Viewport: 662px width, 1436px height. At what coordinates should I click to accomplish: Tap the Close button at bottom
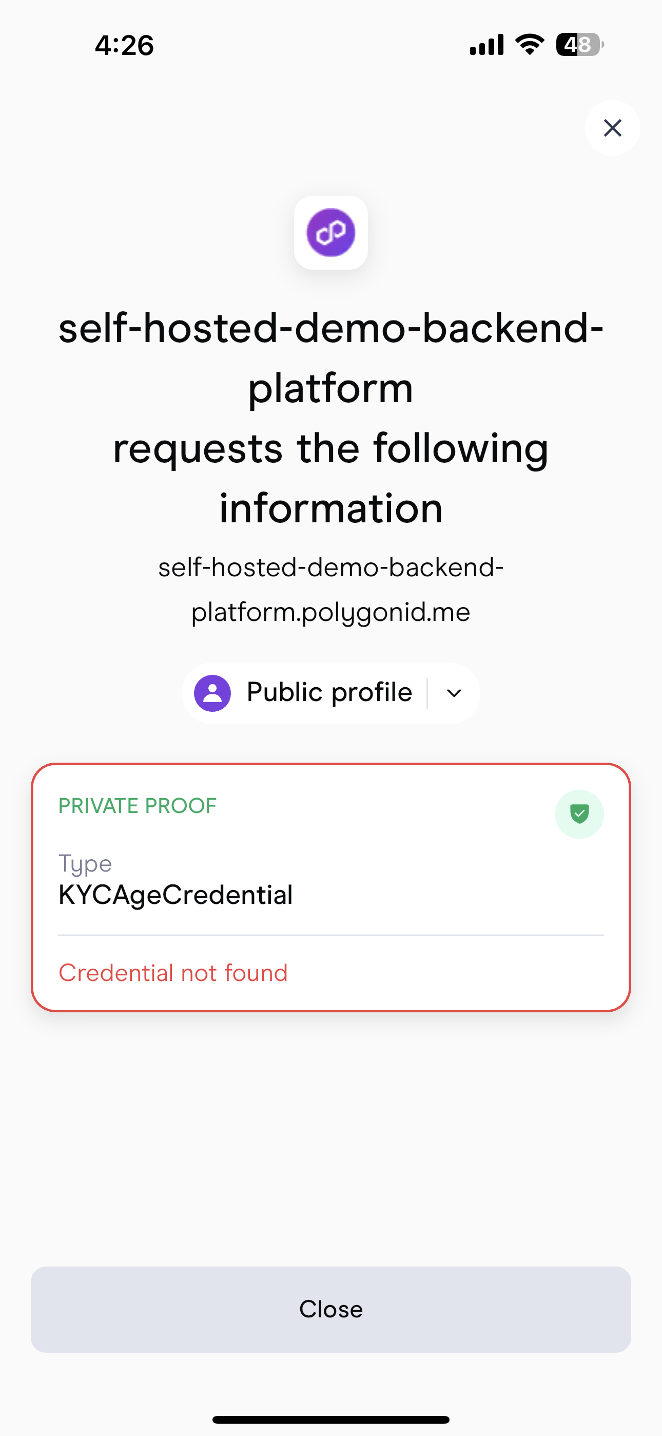(331, 1309)
